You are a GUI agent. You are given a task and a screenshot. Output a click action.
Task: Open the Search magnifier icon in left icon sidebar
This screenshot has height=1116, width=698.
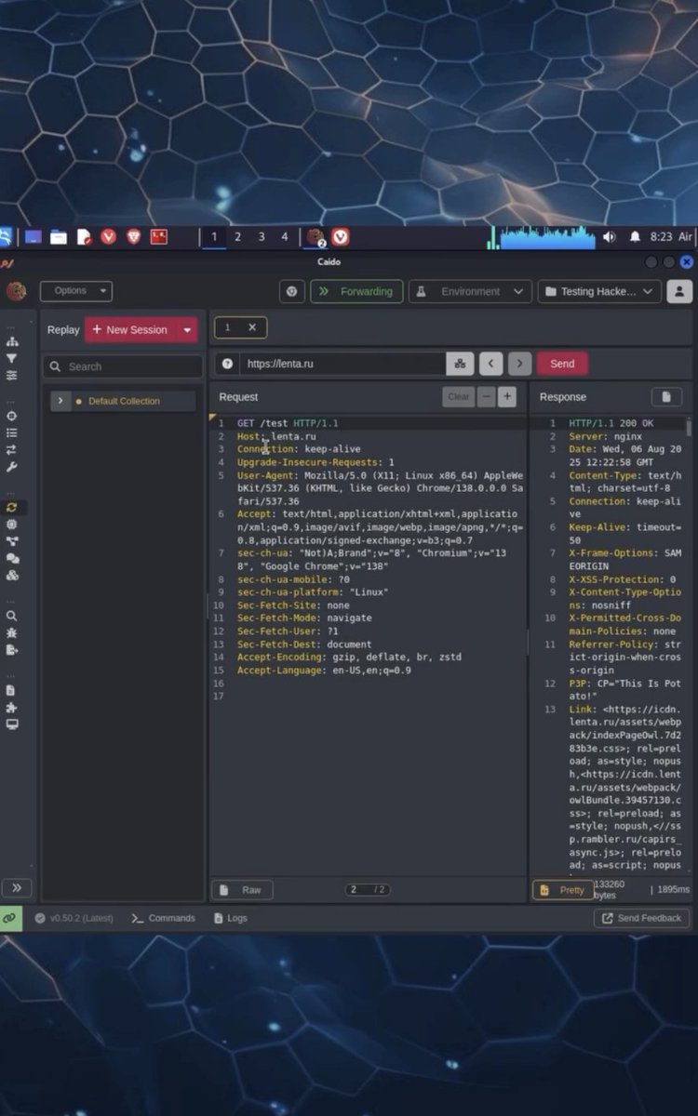pos(12,616)
